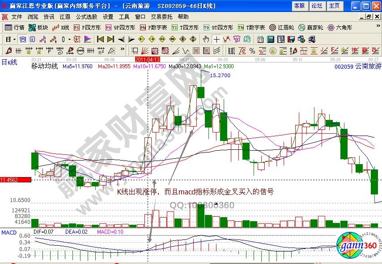Click the 15.2700 high price candlestick
This screenshot has width=382, height=264.
[x=201, y=91]
